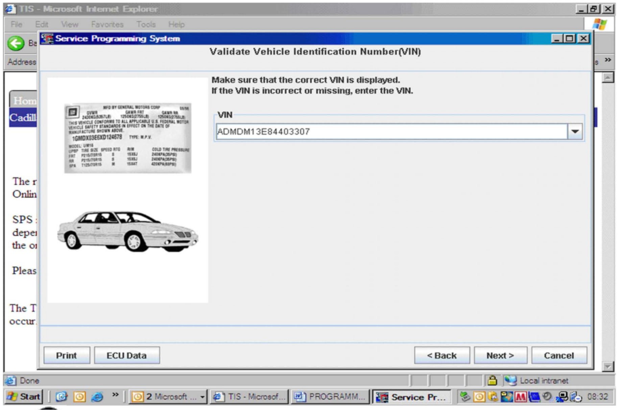Click the Local intranet zone icon
This screenshot has width=623, height=410.
(511, 381)
